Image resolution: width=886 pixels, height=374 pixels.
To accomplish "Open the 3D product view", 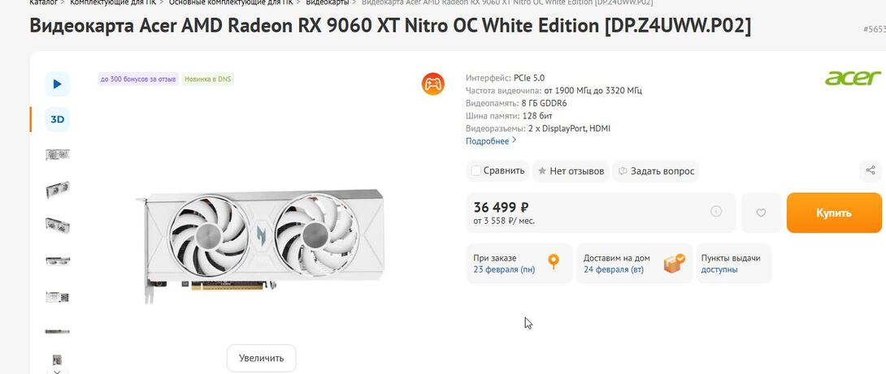I will coord(57,119).
